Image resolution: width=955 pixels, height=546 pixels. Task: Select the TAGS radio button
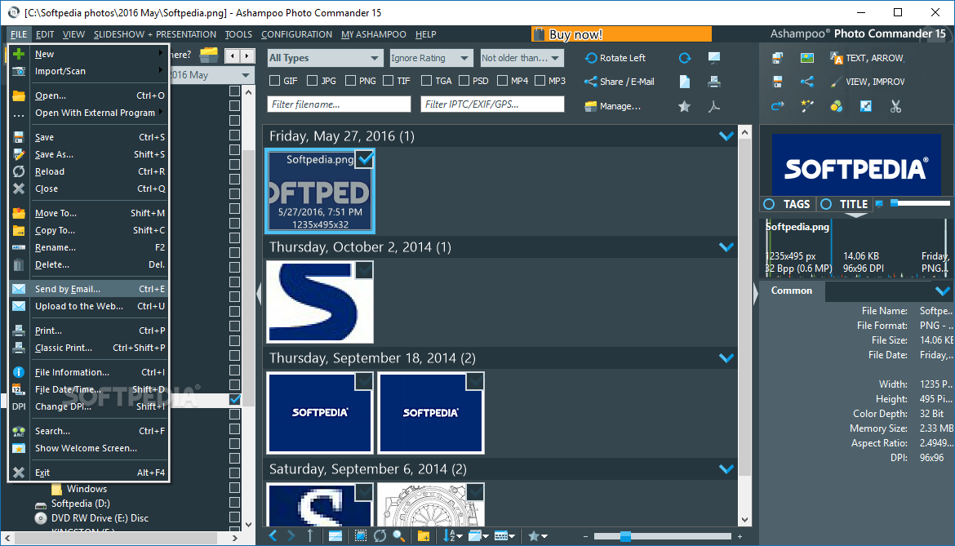pos(769,204)
